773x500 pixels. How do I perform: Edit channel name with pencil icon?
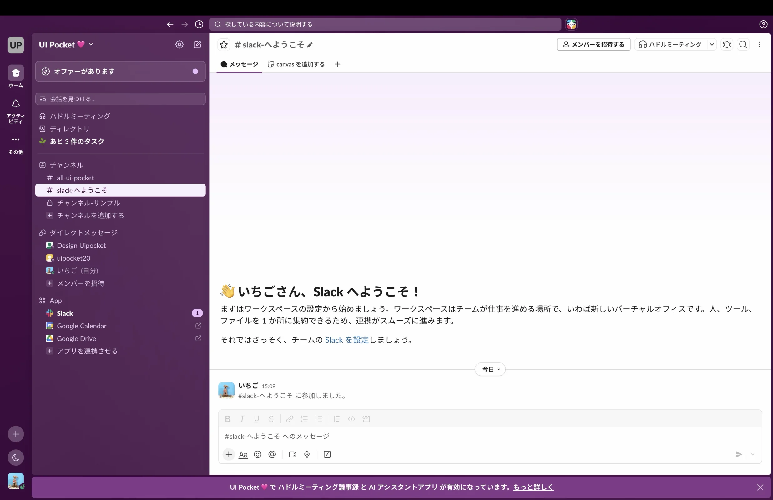(310, 45)
